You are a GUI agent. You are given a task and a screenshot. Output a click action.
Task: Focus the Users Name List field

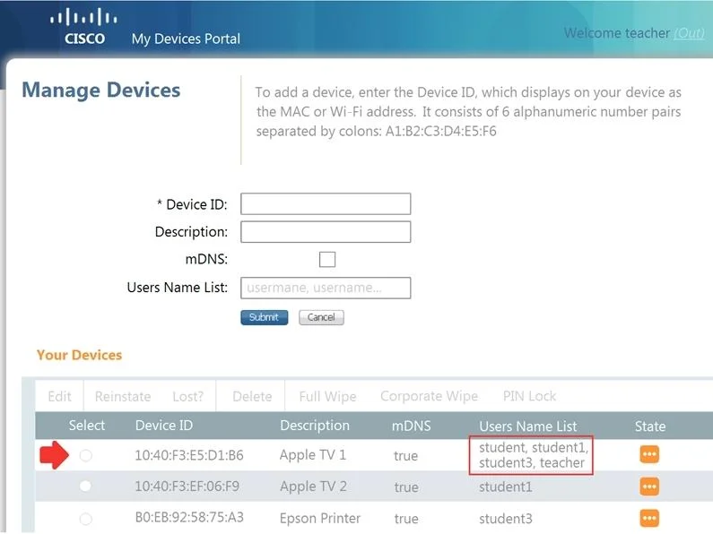326,288
